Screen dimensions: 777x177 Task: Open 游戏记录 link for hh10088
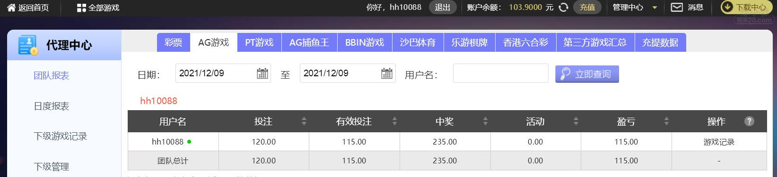click(x=719, y=142)
